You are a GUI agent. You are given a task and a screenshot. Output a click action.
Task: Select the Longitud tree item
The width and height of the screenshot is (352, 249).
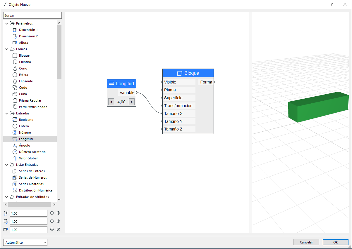[30, 139]
